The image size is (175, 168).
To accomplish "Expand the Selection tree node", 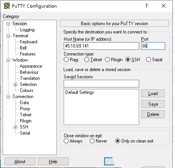I will pos(15,84).
